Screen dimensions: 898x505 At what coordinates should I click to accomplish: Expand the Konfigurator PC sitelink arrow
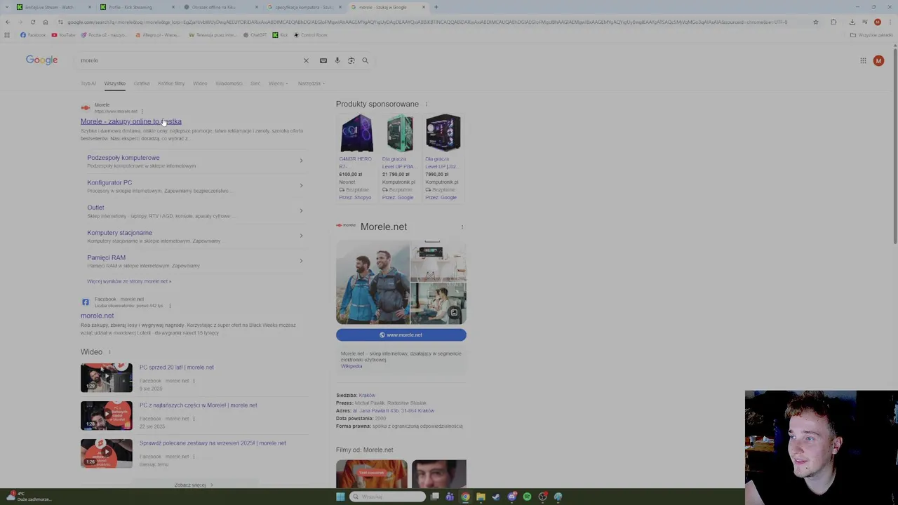tap(301, 186)
